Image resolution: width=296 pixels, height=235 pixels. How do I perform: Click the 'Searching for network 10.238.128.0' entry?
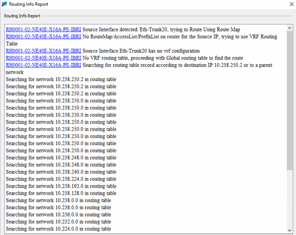coord(61,194)
